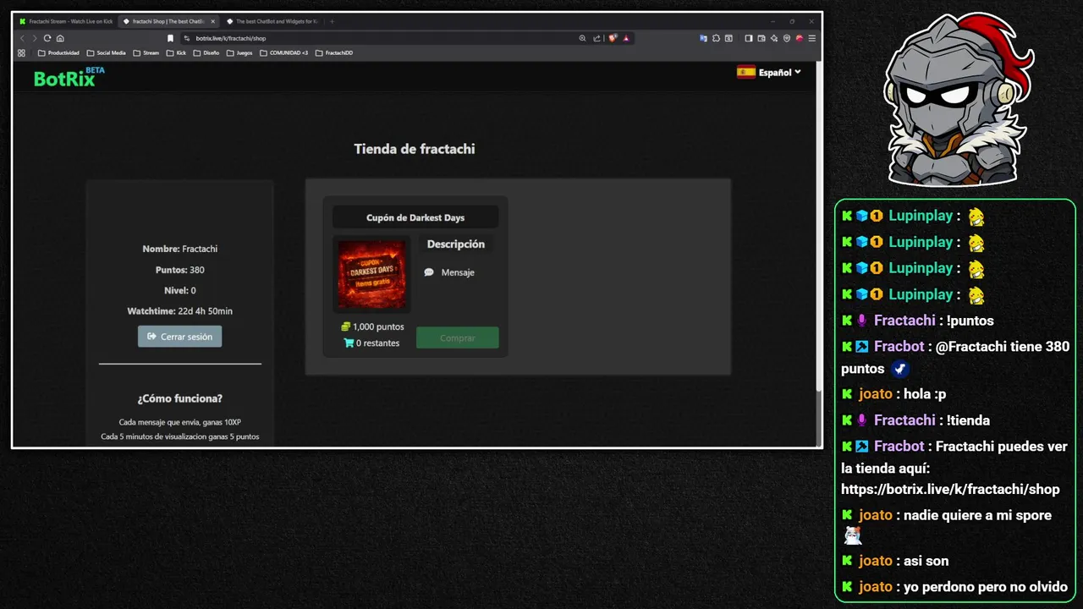Image resolution: width=1083 pixels, height=609 pixels.
Task: Open the Diseño bookmarks folder
Action: [x=206, y=52]
